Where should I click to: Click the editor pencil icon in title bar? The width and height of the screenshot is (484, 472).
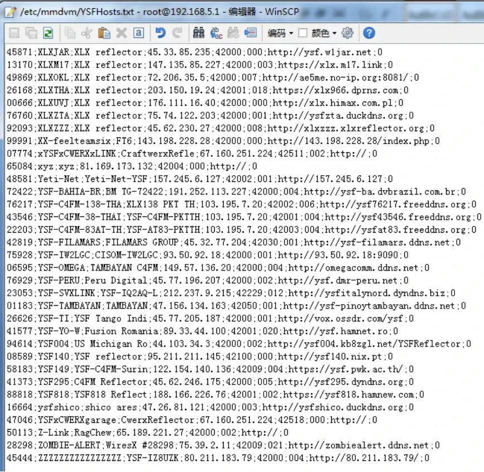[x=11, y=12]
